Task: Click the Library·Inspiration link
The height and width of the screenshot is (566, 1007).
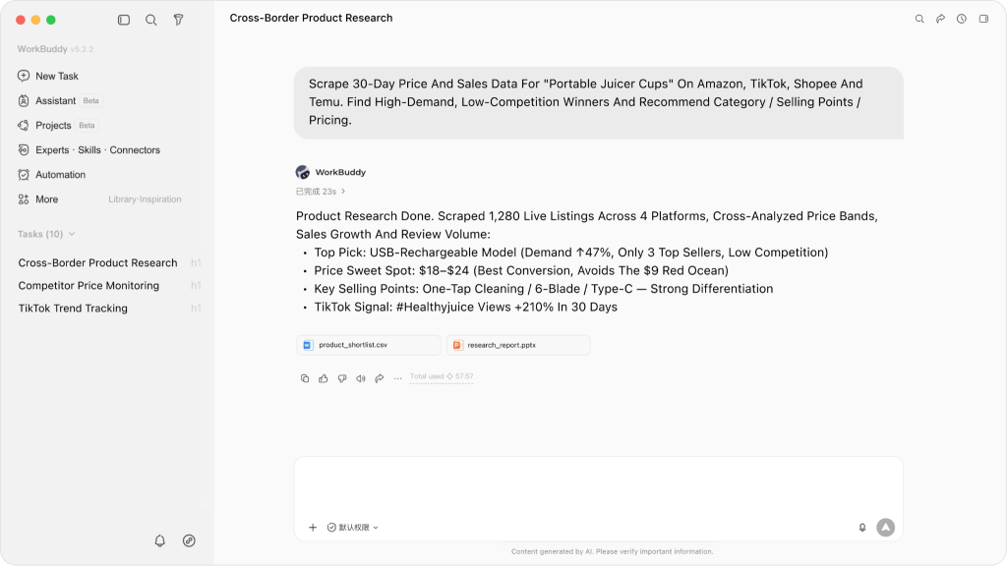Action: click(x=145, y=198)
